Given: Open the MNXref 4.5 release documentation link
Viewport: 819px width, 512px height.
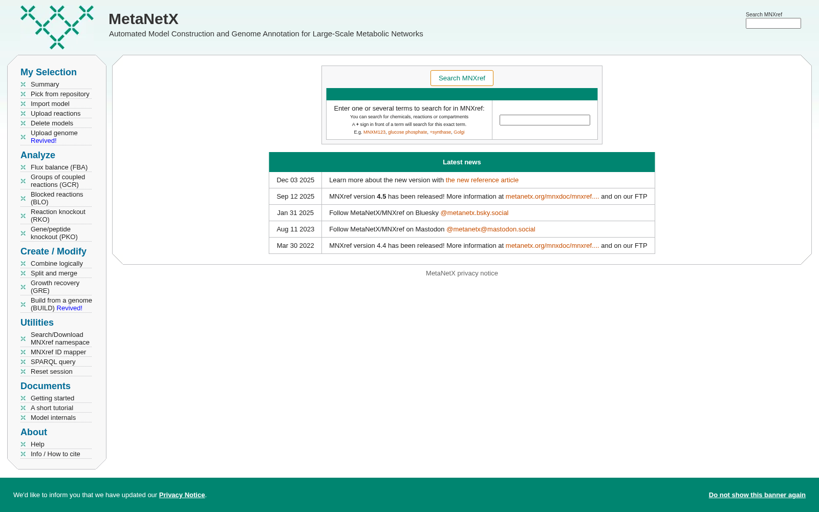Looking at the screenshot, I should click(x=552, y=197).
